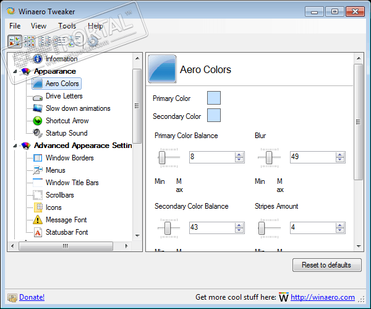Viewport: 371px width, 309px height.
Task: Switch to the second toolbar view-mode icon
Action: pos(29,41)
